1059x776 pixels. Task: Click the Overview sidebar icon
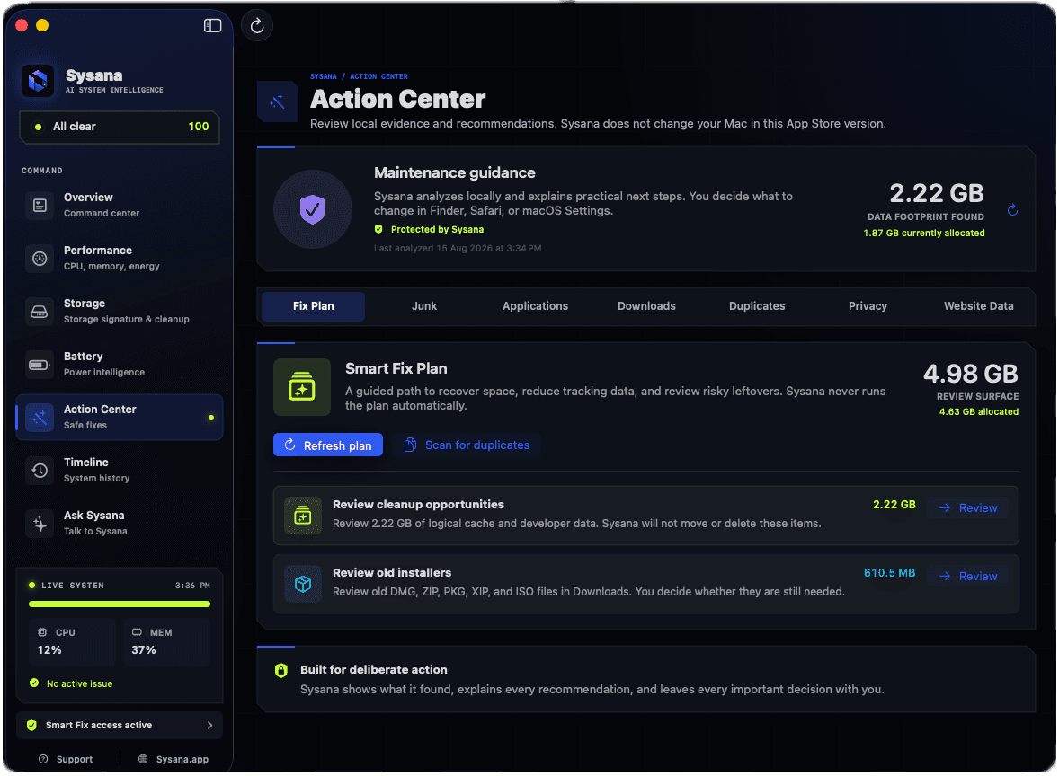coord(40,205)
